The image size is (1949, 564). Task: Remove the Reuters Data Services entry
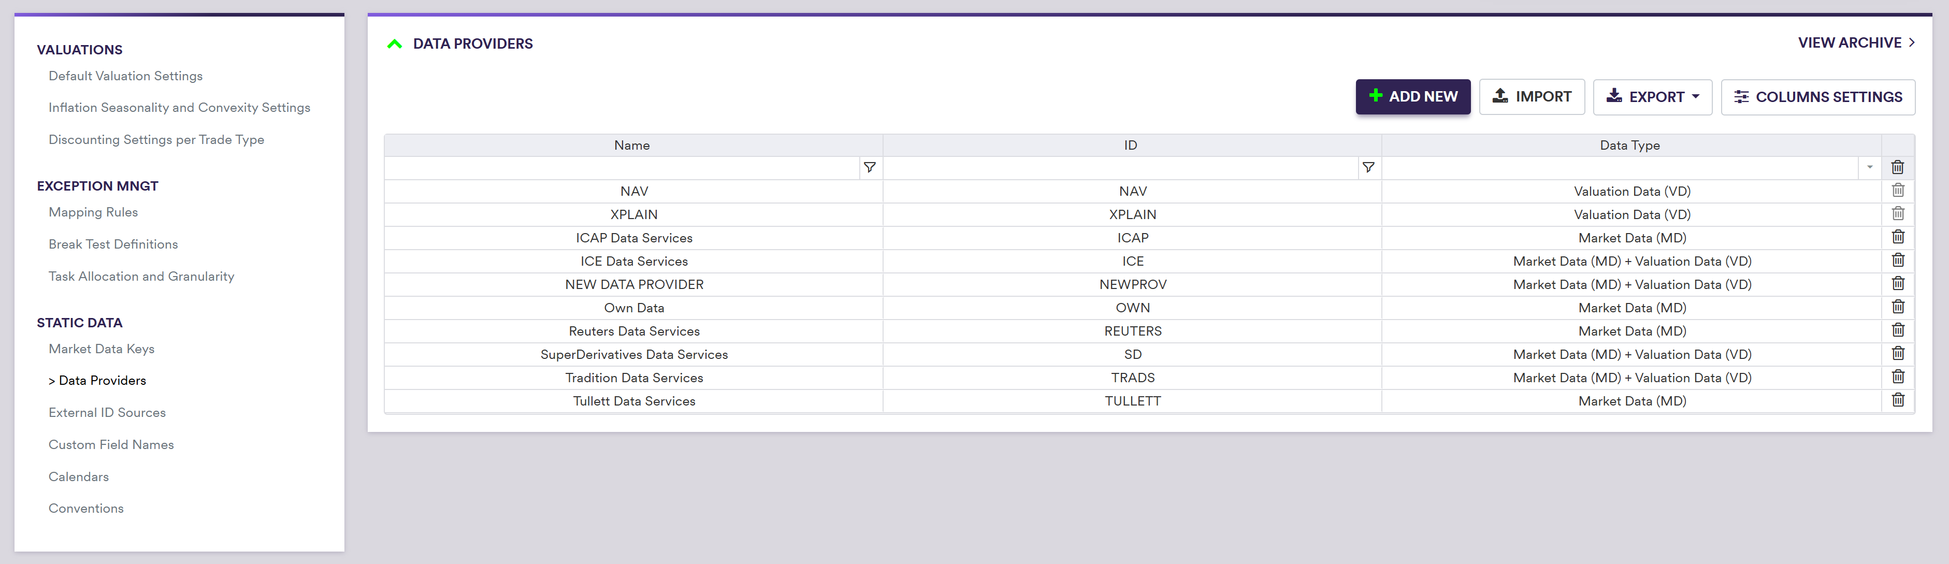coord(1898,330)
